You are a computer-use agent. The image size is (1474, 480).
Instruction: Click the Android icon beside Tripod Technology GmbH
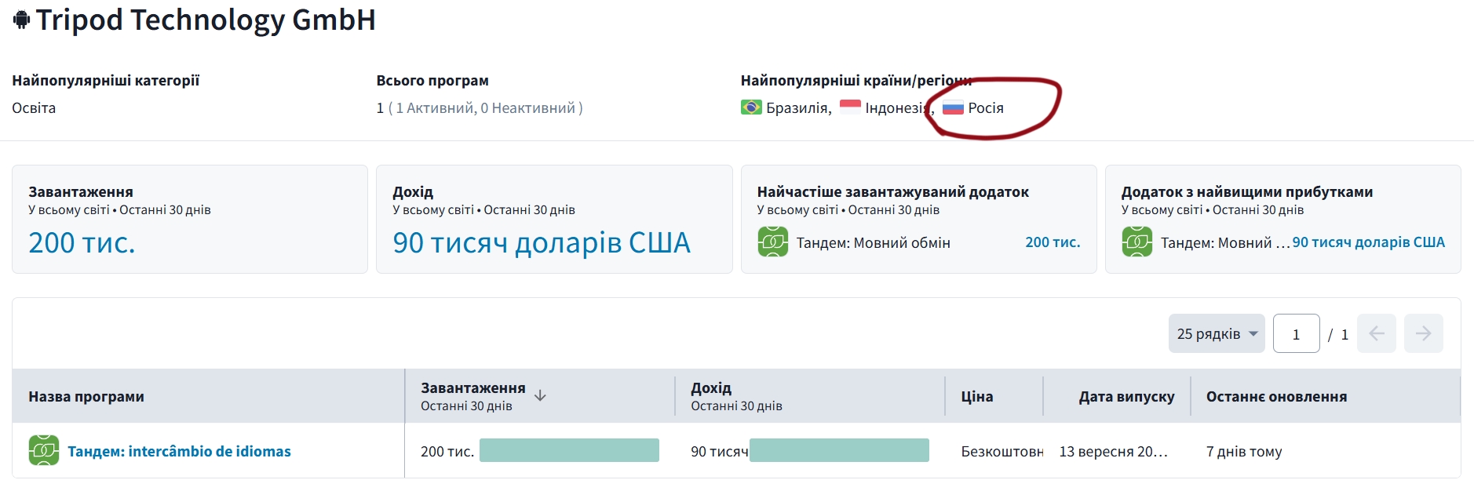pos(21,20)
